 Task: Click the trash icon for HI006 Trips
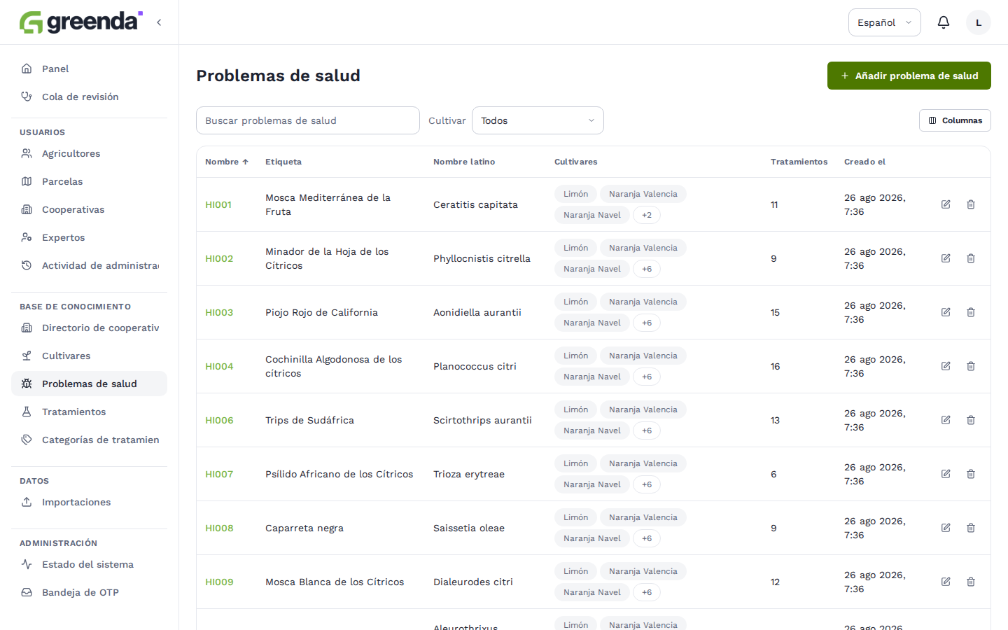pyautogui.click(x=971, y=420)
